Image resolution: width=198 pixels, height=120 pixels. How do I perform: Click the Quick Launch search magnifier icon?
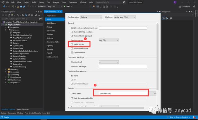tap(124, 2)
